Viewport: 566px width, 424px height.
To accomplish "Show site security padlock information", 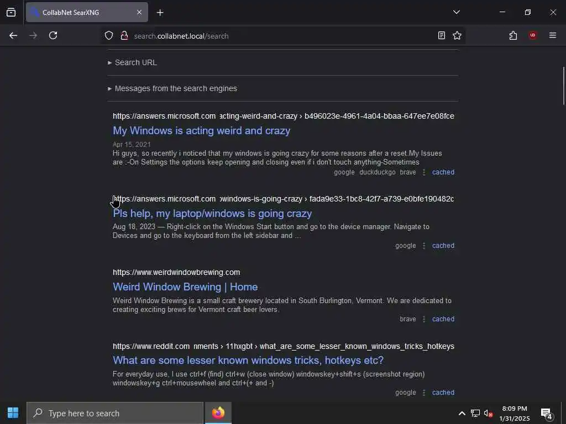I will (x=124, y=36).
